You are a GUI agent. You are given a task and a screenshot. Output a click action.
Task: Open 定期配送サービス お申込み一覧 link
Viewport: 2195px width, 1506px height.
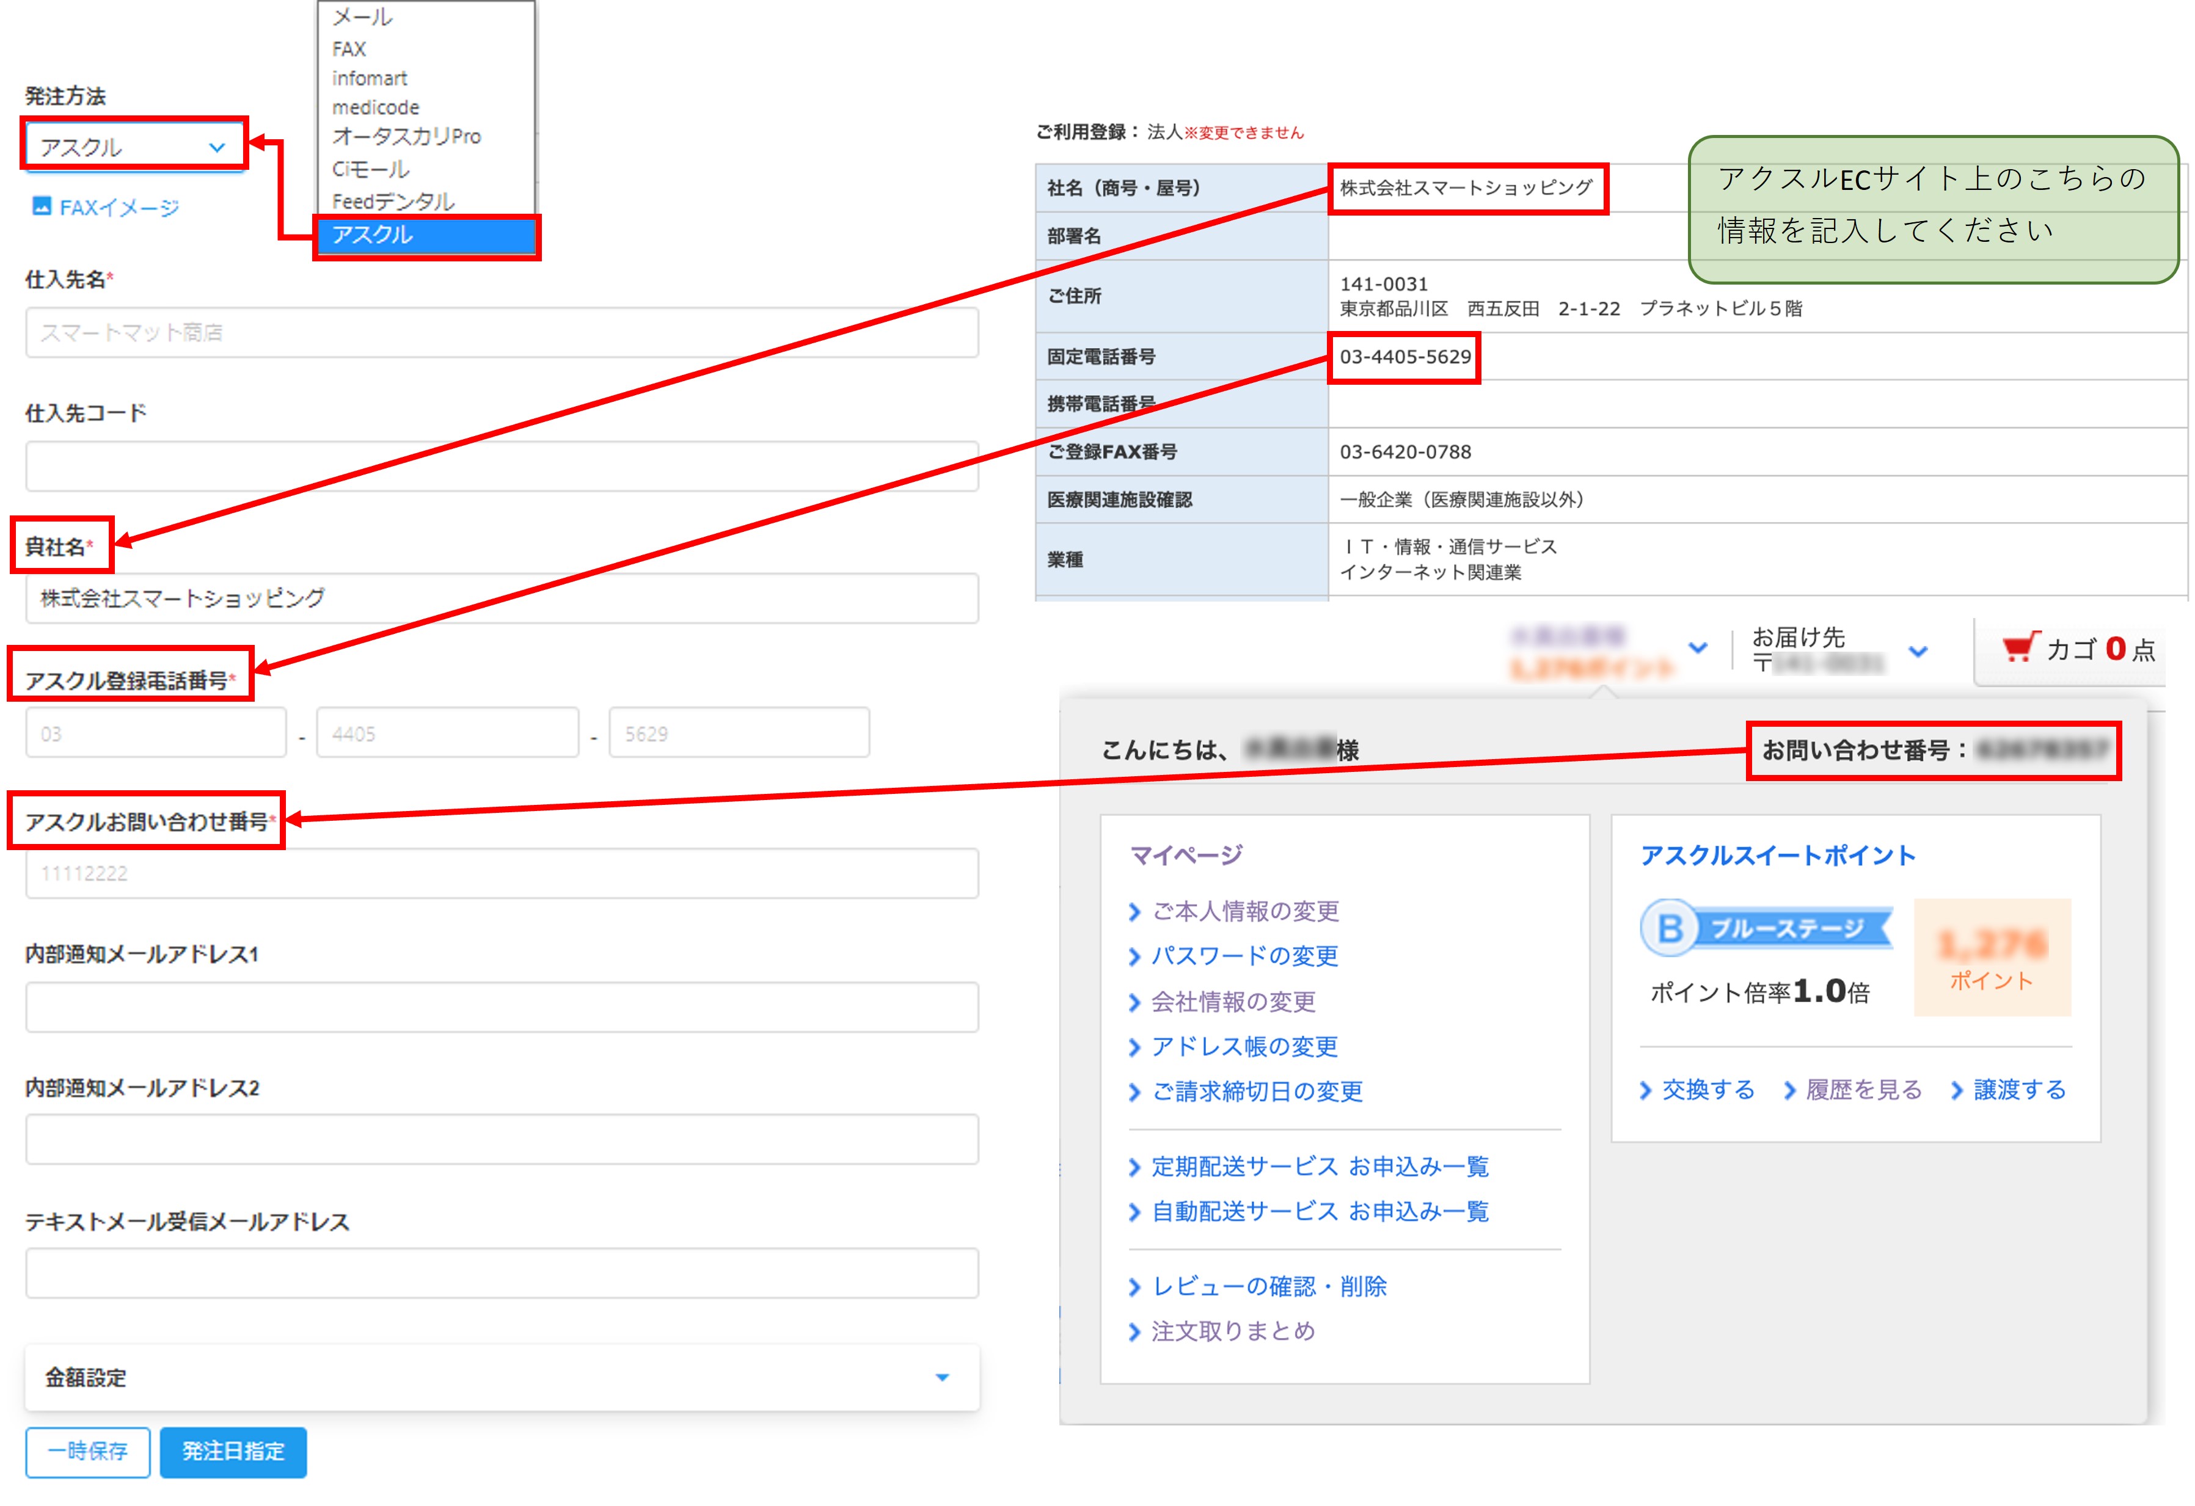point(1320,1166)
